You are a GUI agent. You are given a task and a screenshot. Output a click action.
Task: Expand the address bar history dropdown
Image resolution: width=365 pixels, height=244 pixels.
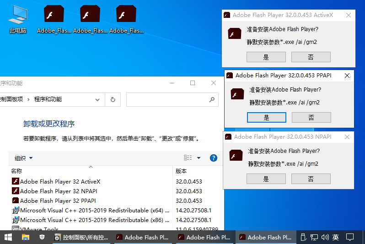(x=97, y=99)
